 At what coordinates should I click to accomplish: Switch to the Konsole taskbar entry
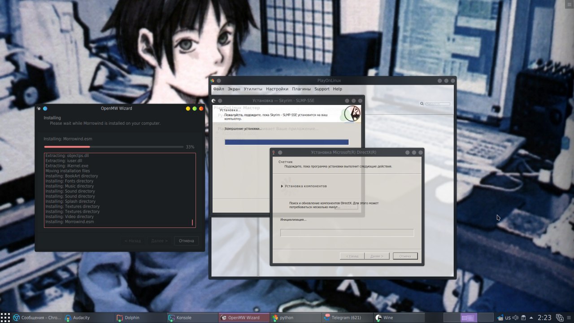point(192,318)
